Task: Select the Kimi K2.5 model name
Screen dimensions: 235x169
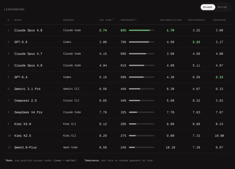Action: (x=22, y=136)
